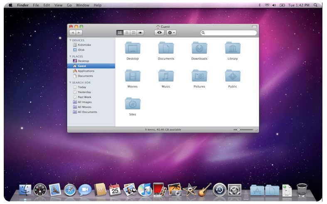
Task: Open the Window menu
Action: (83, 5)
